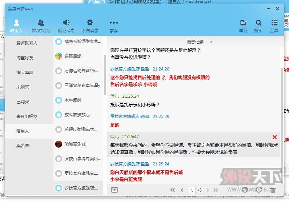The image size is (289, 201).
Task: Select 淘宝好友 group
Action: click(29, 58)
